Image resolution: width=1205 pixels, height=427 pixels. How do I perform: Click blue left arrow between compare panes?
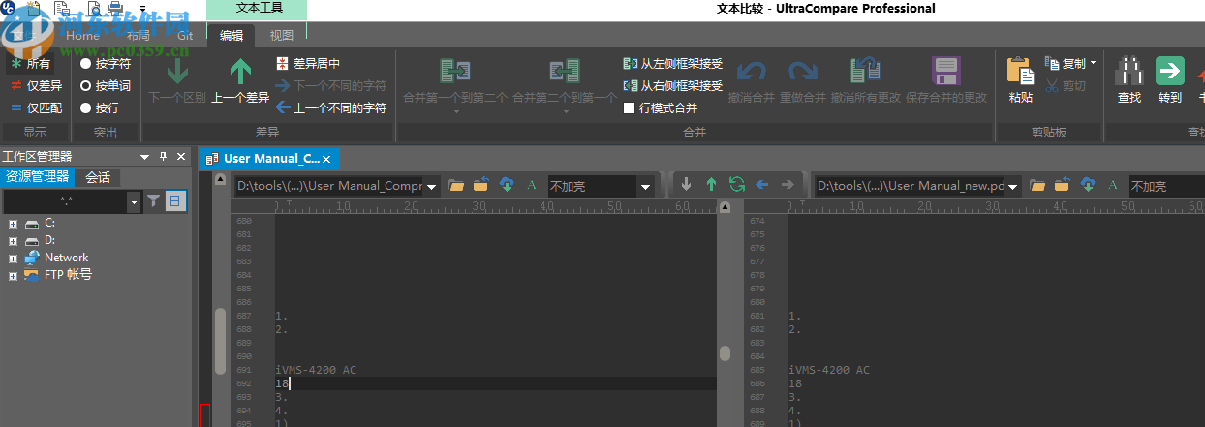click(762, 185)
